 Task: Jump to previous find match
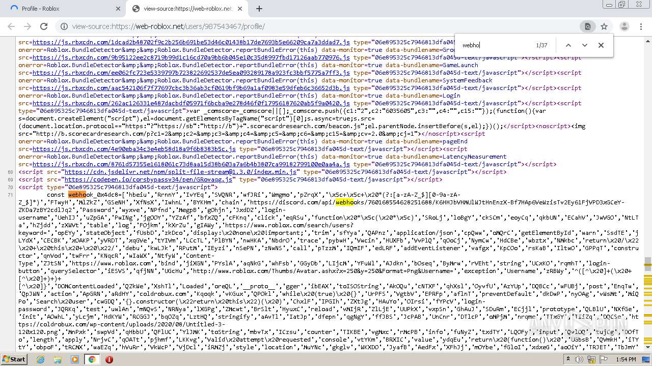point(568,45)
